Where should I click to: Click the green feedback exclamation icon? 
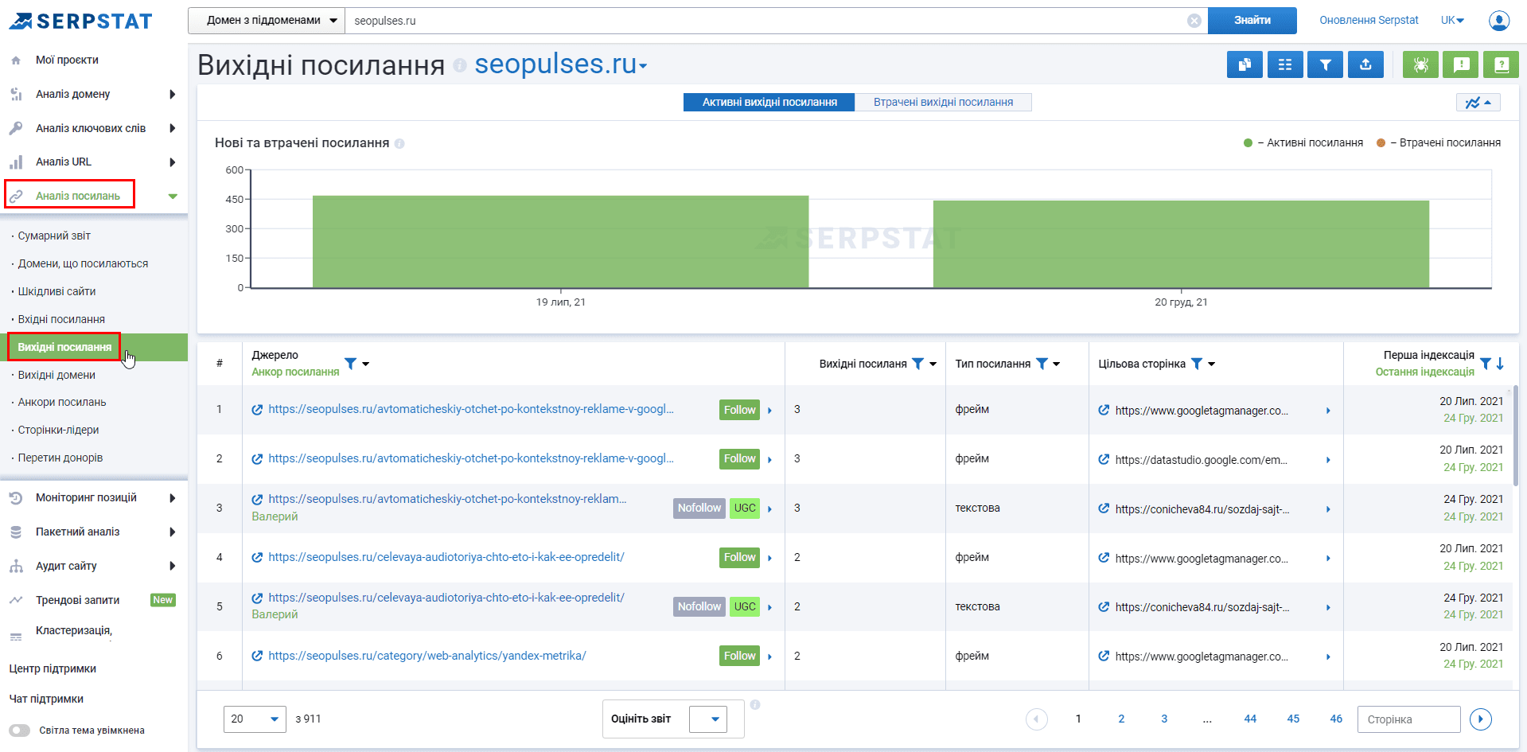1461,64
